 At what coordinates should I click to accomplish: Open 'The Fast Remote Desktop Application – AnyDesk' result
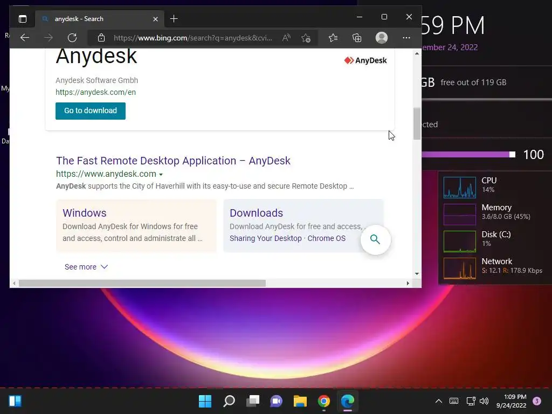pyautogui.click(x=173, y=161)
